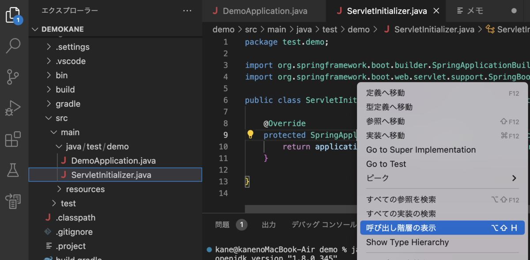Open the Search view
Image resolution: width=530 pixels, height=260 pixels.
[x=13, y=45]
